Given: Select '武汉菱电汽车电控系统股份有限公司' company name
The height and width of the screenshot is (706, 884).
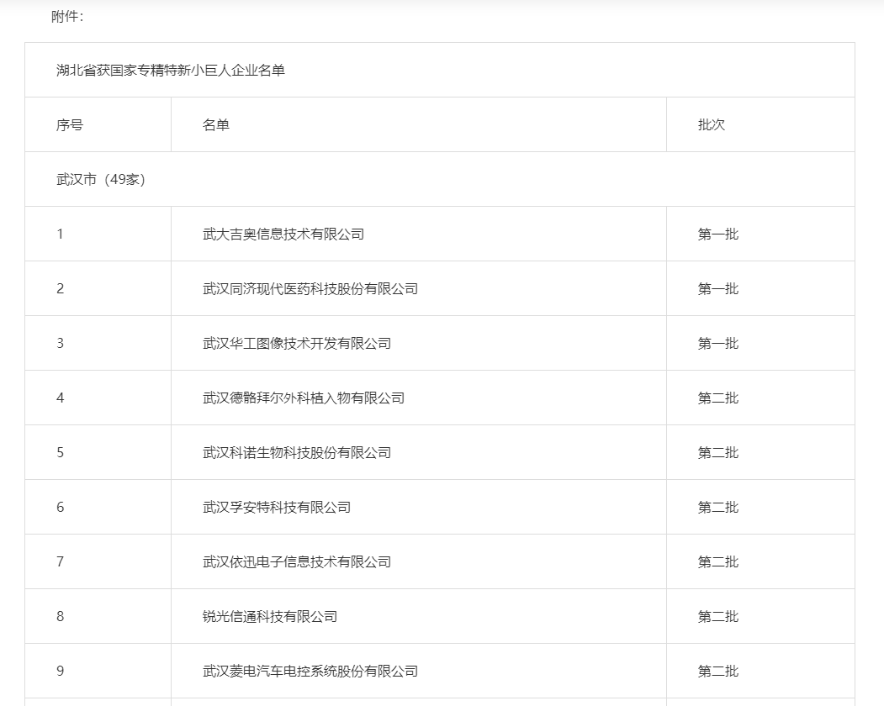Looking at the screenshot, I should (310, 671).
